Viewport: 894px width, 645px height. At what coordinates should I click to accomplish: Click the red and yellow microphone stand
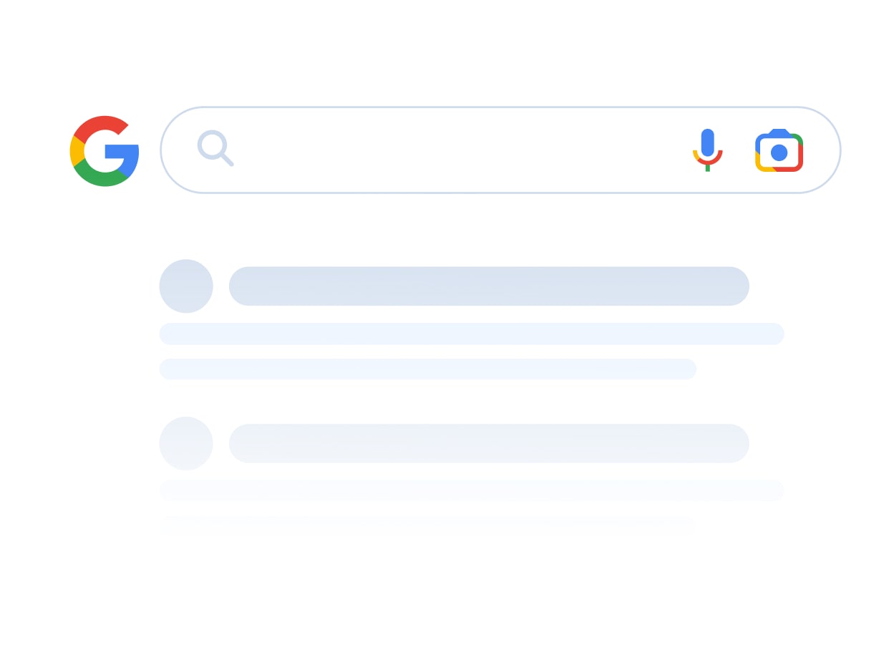[x=707, y=161]
